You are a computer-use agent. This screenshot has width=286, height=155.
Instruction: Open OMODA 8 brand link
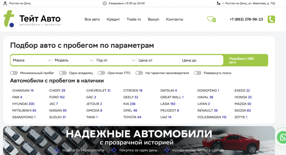pyautogui.click(x=94, y=111)
